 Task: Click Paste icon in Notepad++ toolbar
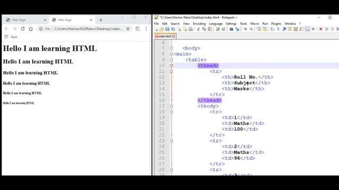[210, 29]
